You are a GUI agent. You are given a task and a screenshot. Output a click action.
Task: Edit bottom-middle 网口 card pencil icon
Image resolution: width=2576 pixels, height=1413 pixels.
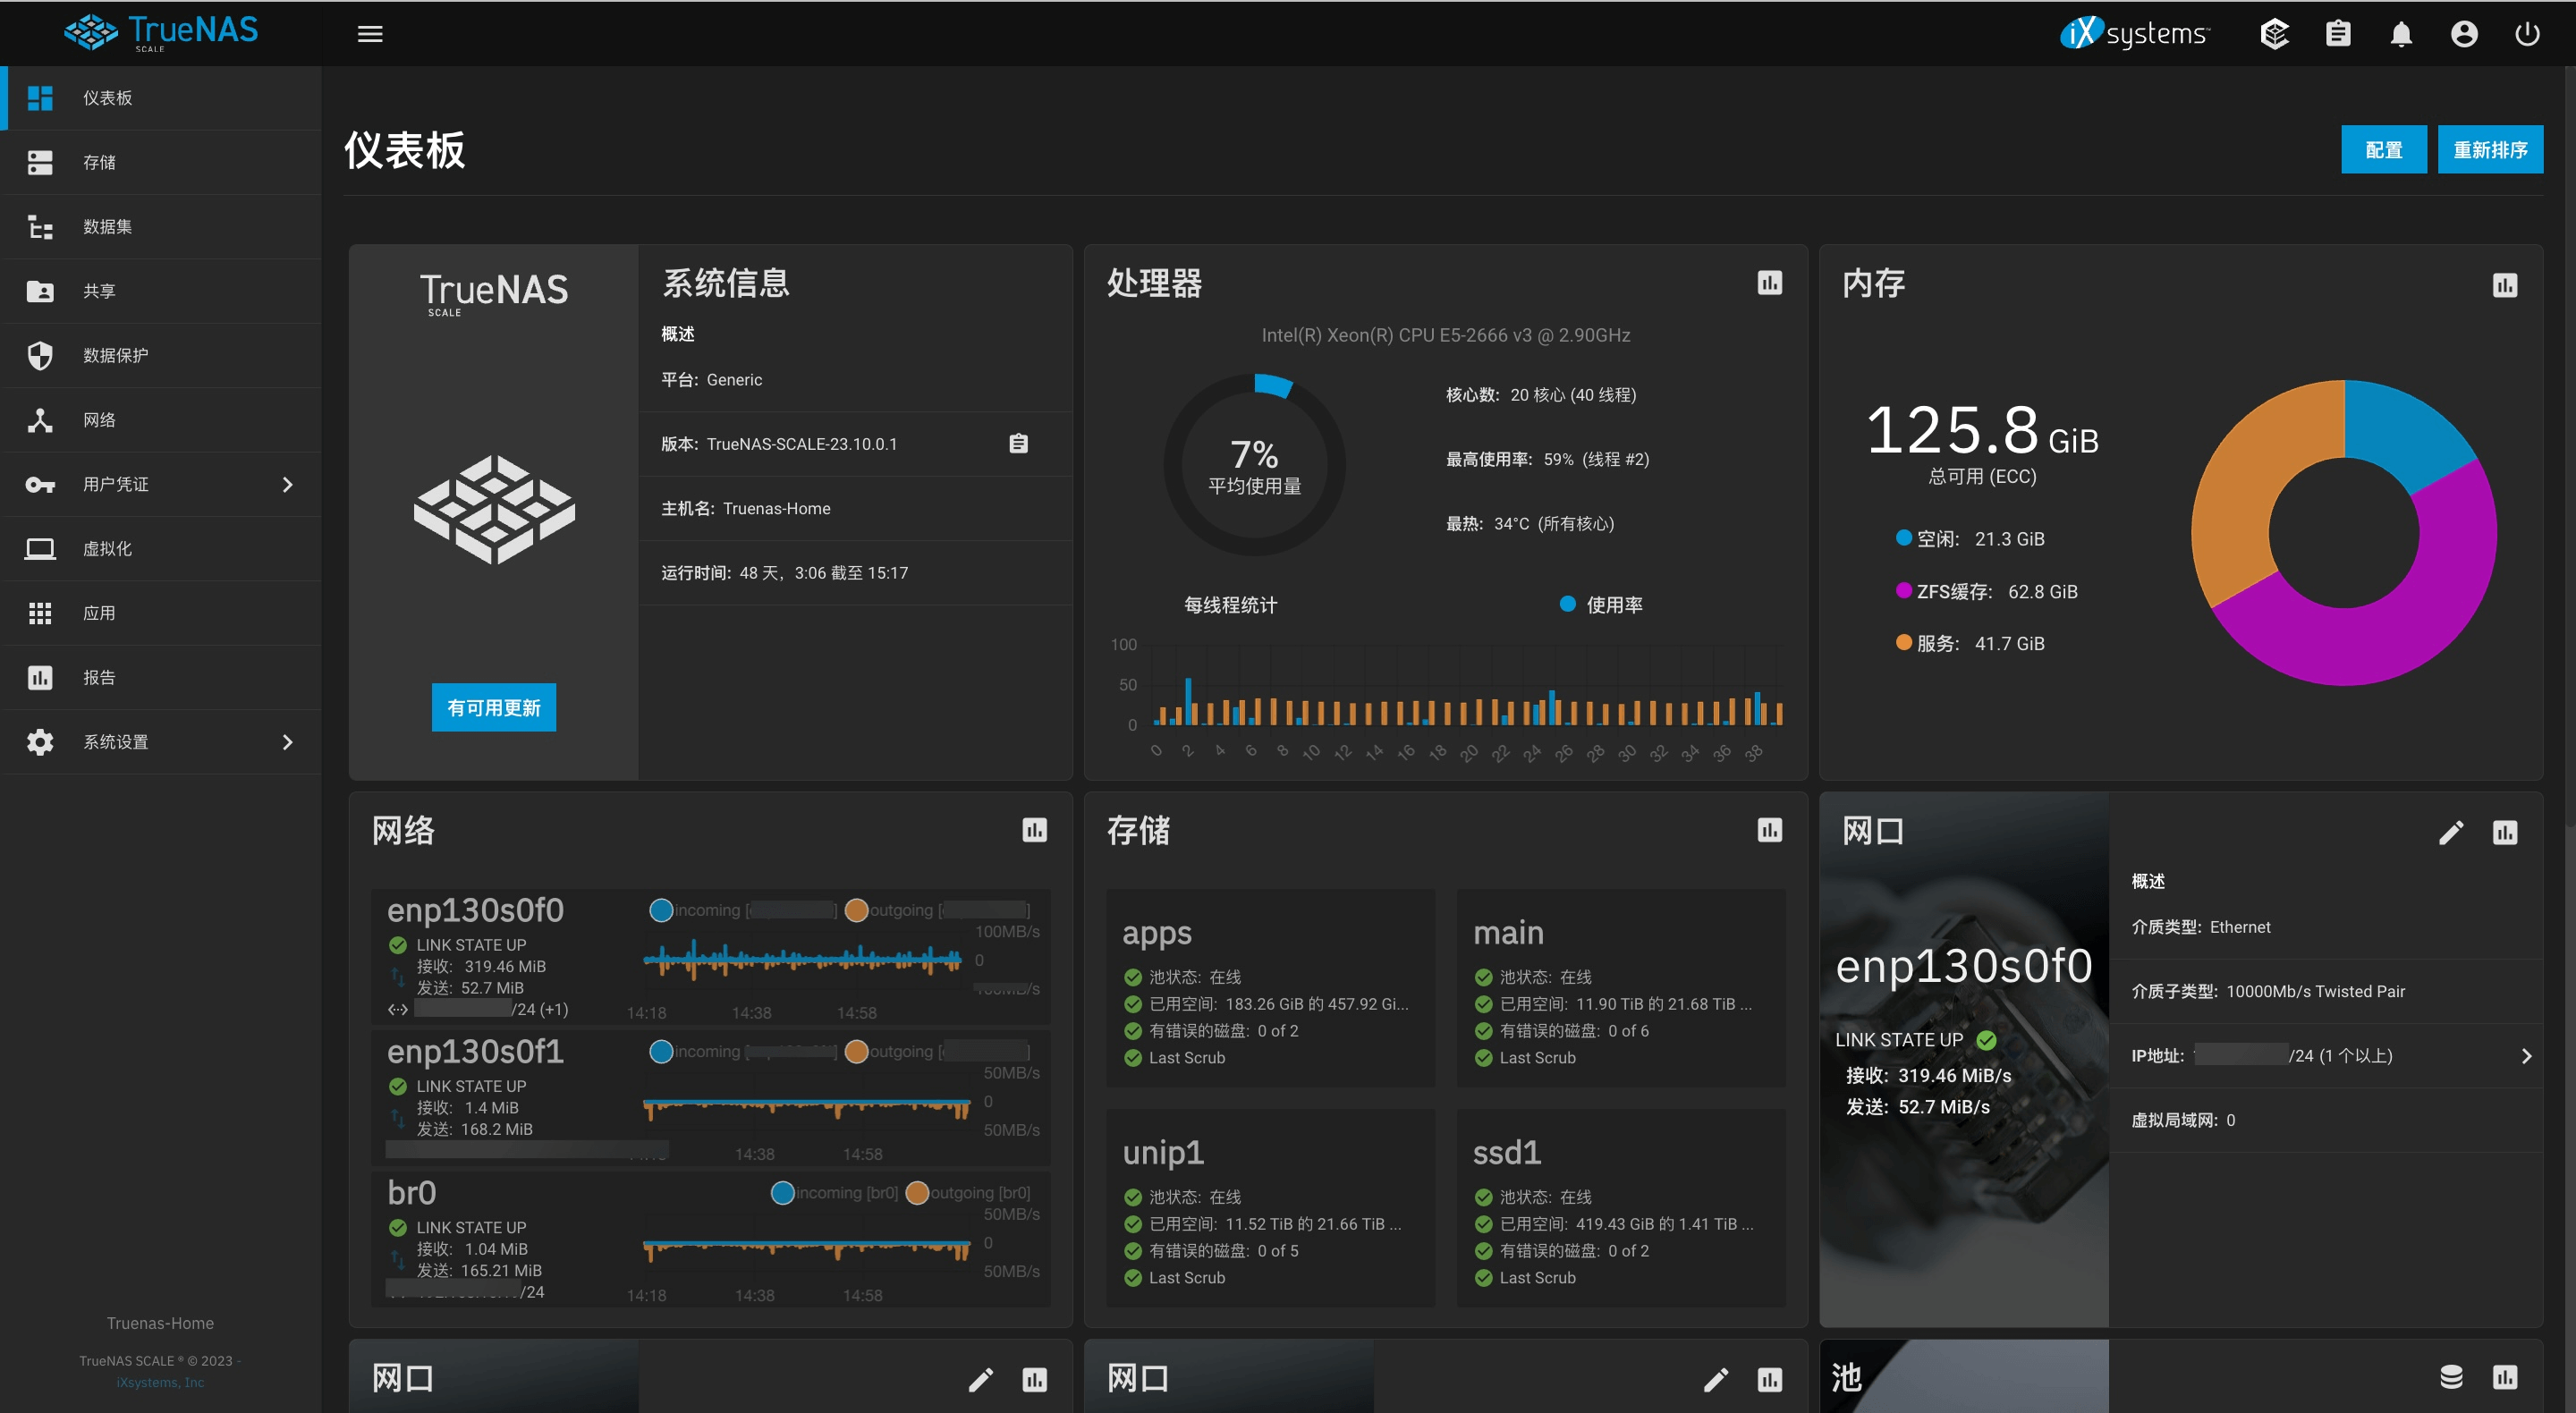(x=1715, y=1381)
